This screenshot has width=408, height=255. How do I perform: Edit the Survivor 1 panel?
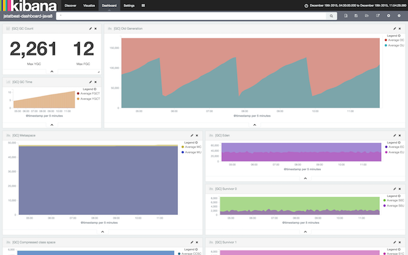(395, 242)
